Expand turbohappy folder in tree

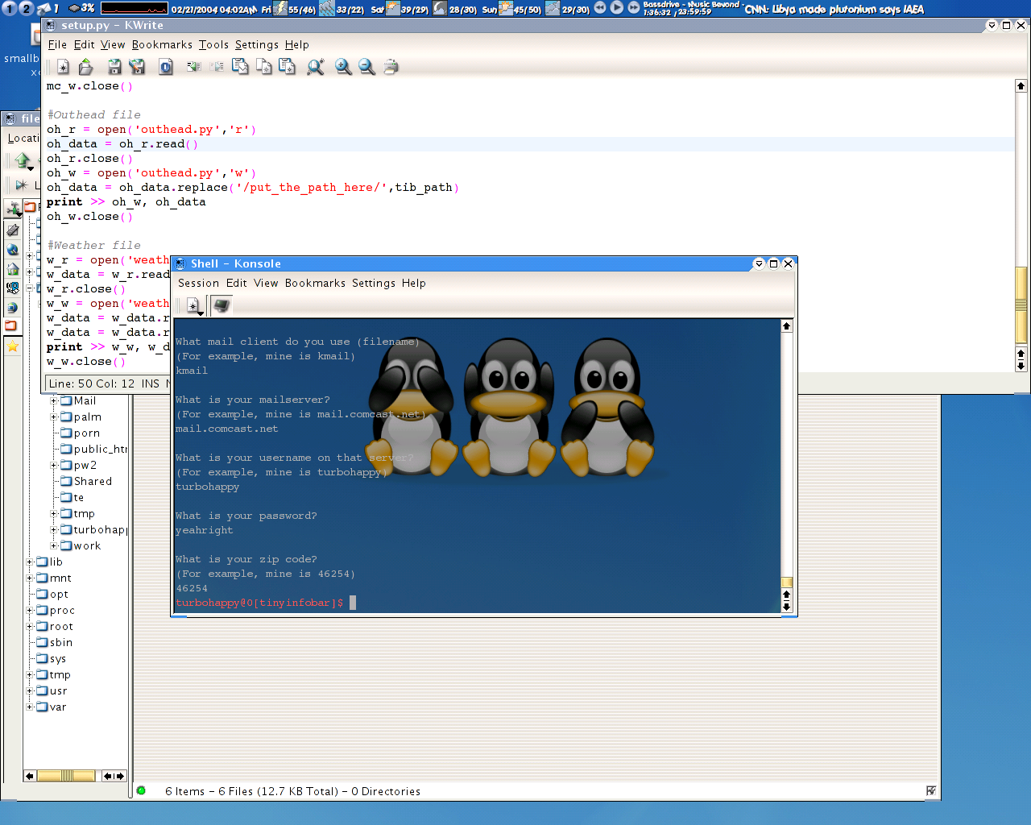(x=54, y=529)
